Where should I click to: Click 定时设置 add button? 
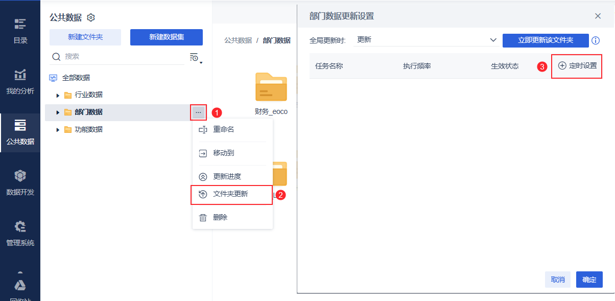(577, 66)
